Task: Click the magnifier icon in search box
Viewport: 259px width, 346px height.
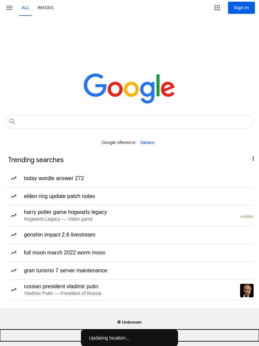Action: click(12, 122)
